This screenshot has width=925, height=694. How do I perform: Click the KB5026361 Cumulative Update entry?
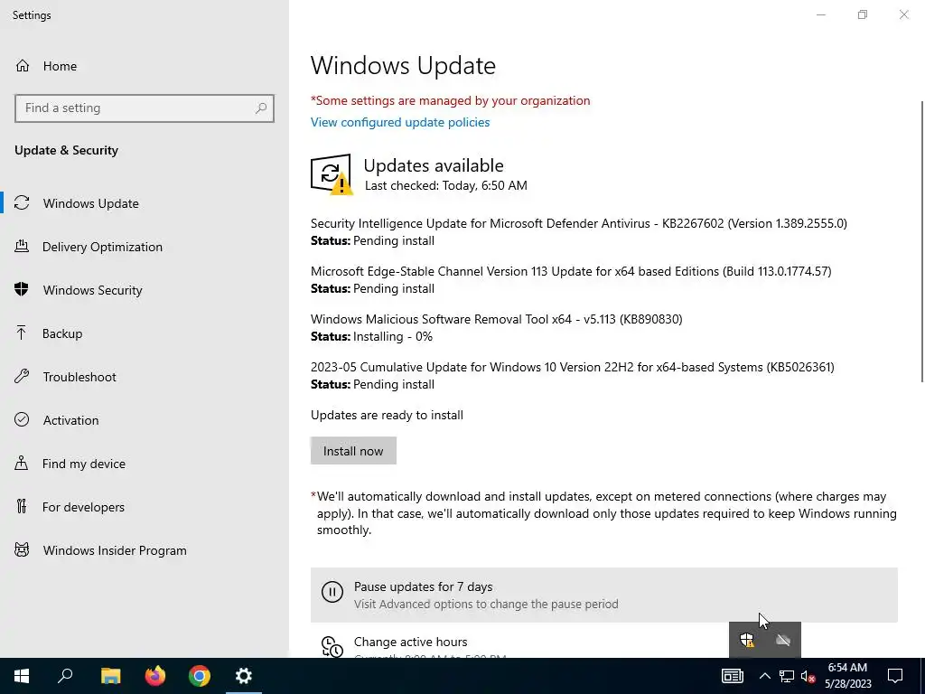click(x=572, y=375)
